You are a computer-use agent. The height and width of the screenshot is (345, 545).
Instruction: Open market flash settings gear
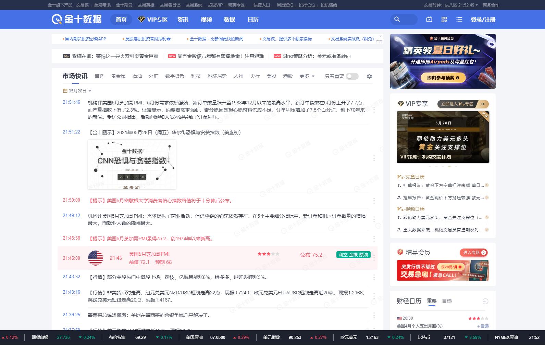[369, 76]
